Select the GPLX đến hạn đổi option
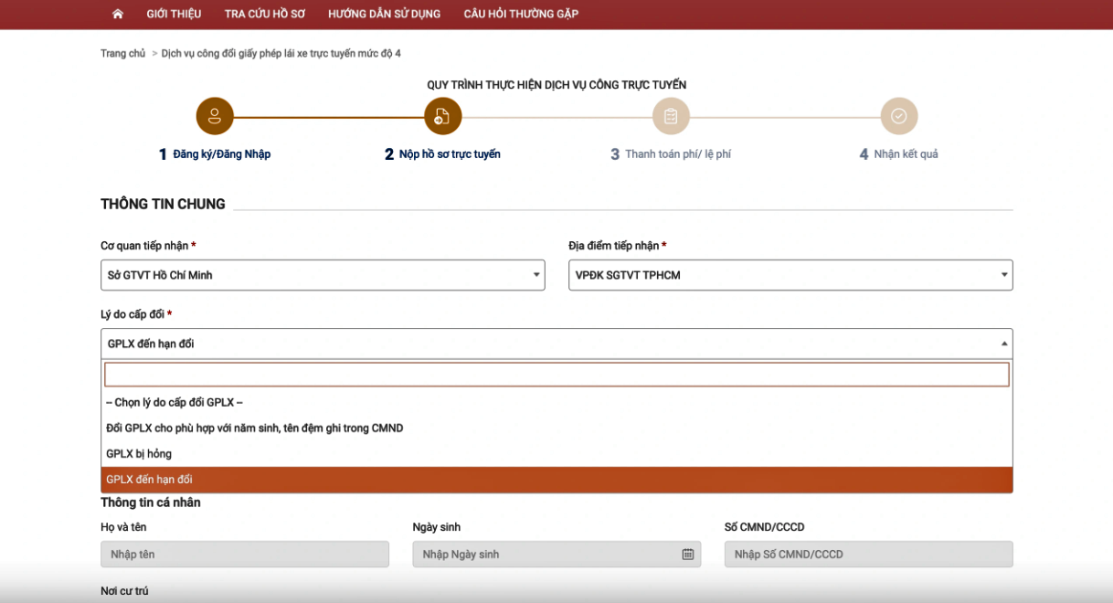The image size is (1113, 603). pyautogui.click(x=149, y=480)
